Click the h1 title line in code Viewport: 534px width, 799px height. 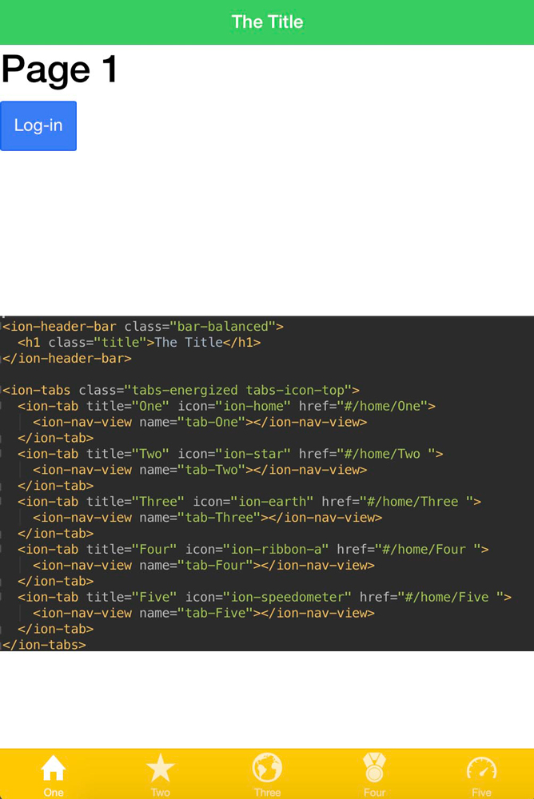click(139, 343)
